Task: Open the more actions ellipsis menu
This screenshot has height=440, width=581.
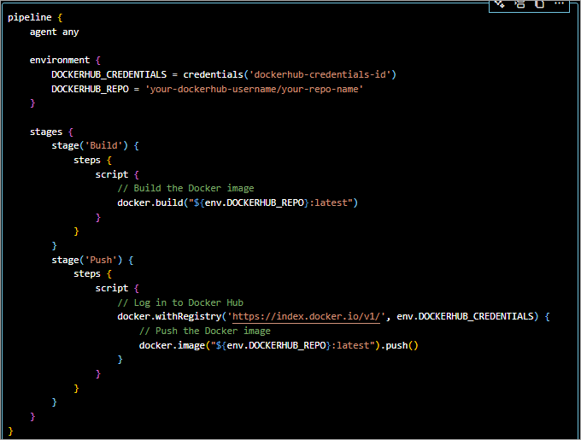Action: pyautogui.click(x=559, y=3)
